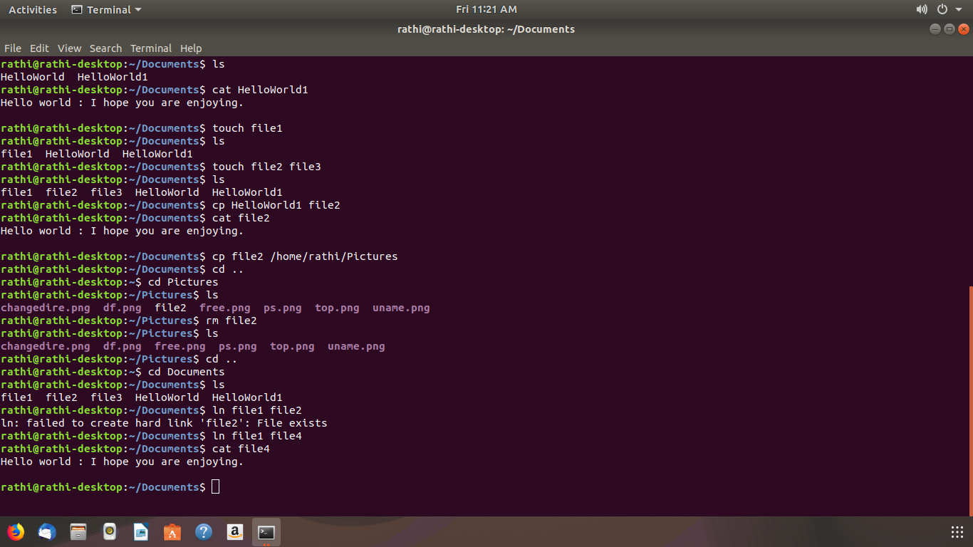
Task: Click 'cd Documents' command text
Action: click(186, 372)
